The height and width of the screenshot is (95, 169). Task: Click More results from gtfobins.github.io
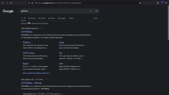pyautogui.click(x=36, y=73)
